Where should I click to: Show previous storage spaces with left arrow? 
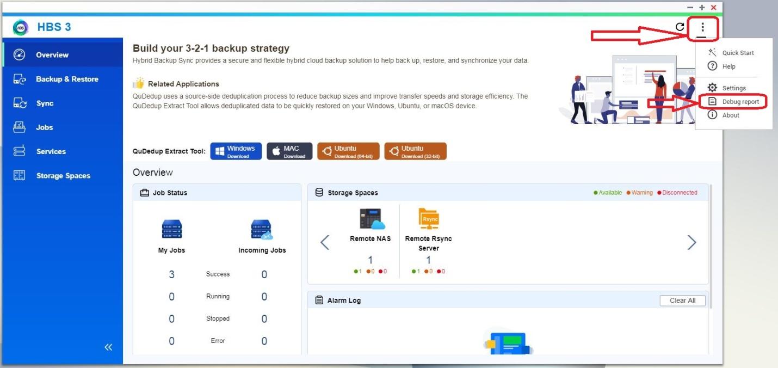point(325,242)
